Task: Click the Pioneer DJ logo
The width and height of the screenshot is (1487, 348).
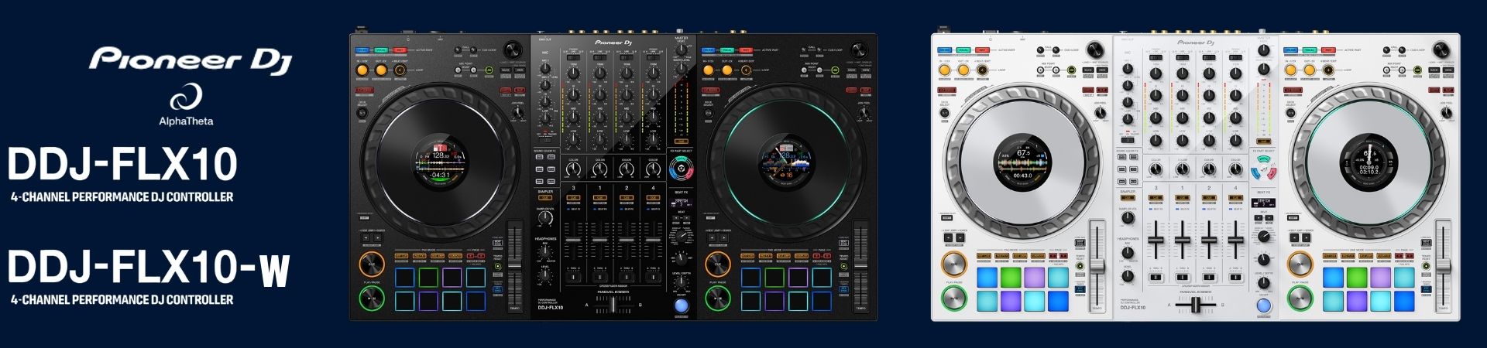Action: (x=190, y=60)
